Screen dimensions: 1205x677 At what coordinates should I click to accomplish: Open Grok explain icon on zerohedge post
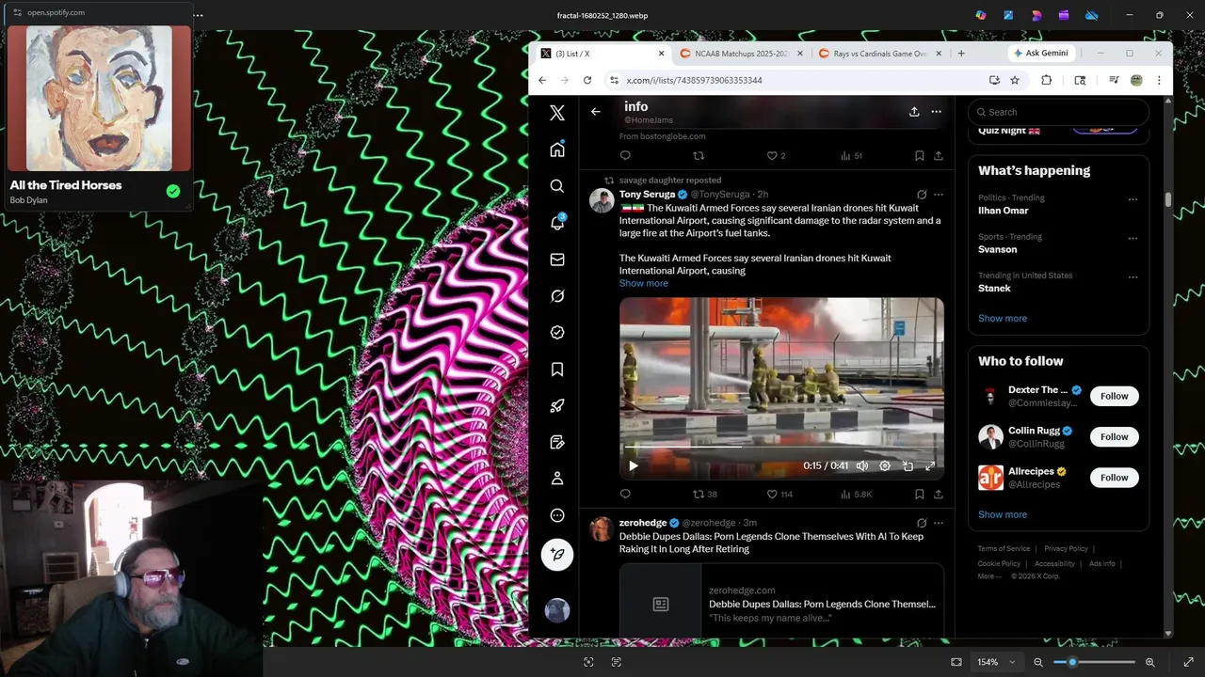922,523
